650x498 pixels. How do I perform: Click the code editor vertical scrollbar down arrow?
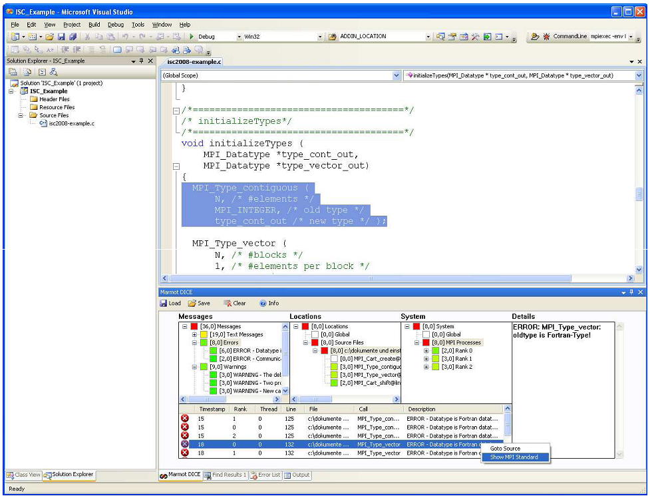[x=639, y=270]
